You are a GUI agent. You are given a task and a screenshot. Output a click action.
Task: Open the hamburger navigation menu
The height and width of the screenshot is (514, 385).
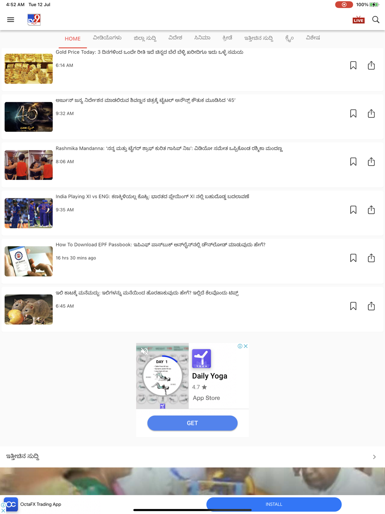coord(11,20)
